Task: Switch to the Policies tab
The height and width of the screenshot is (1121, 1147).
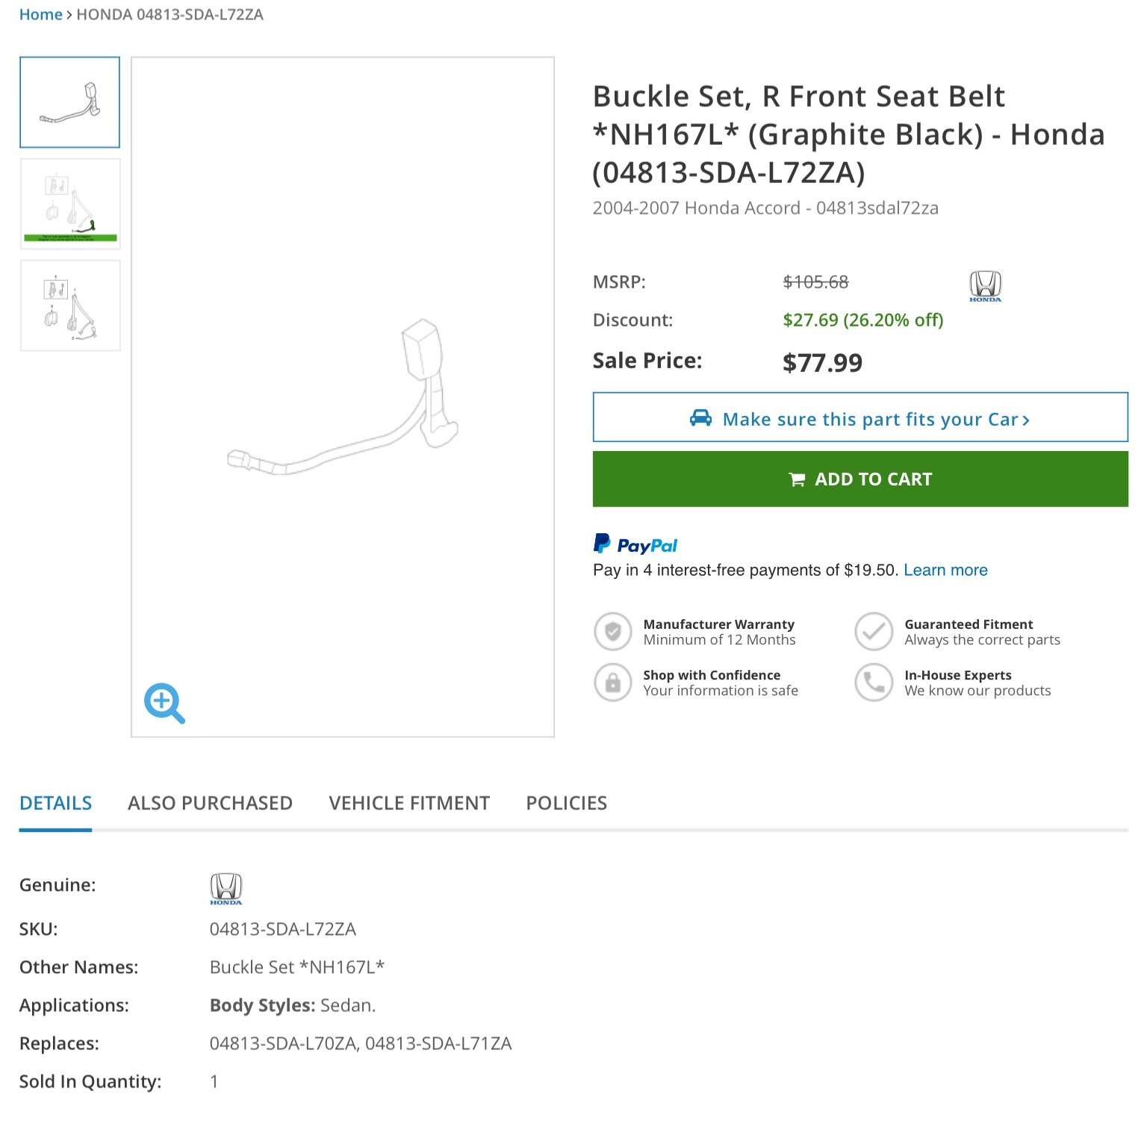Action: pos(566,803)
